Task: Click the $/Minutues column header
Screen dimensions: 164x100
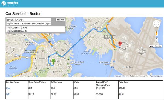Action: pos(56,82)
